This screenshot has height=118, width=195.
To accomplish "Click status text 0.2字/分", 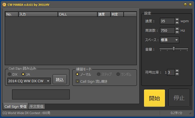I will click(176, 113).
